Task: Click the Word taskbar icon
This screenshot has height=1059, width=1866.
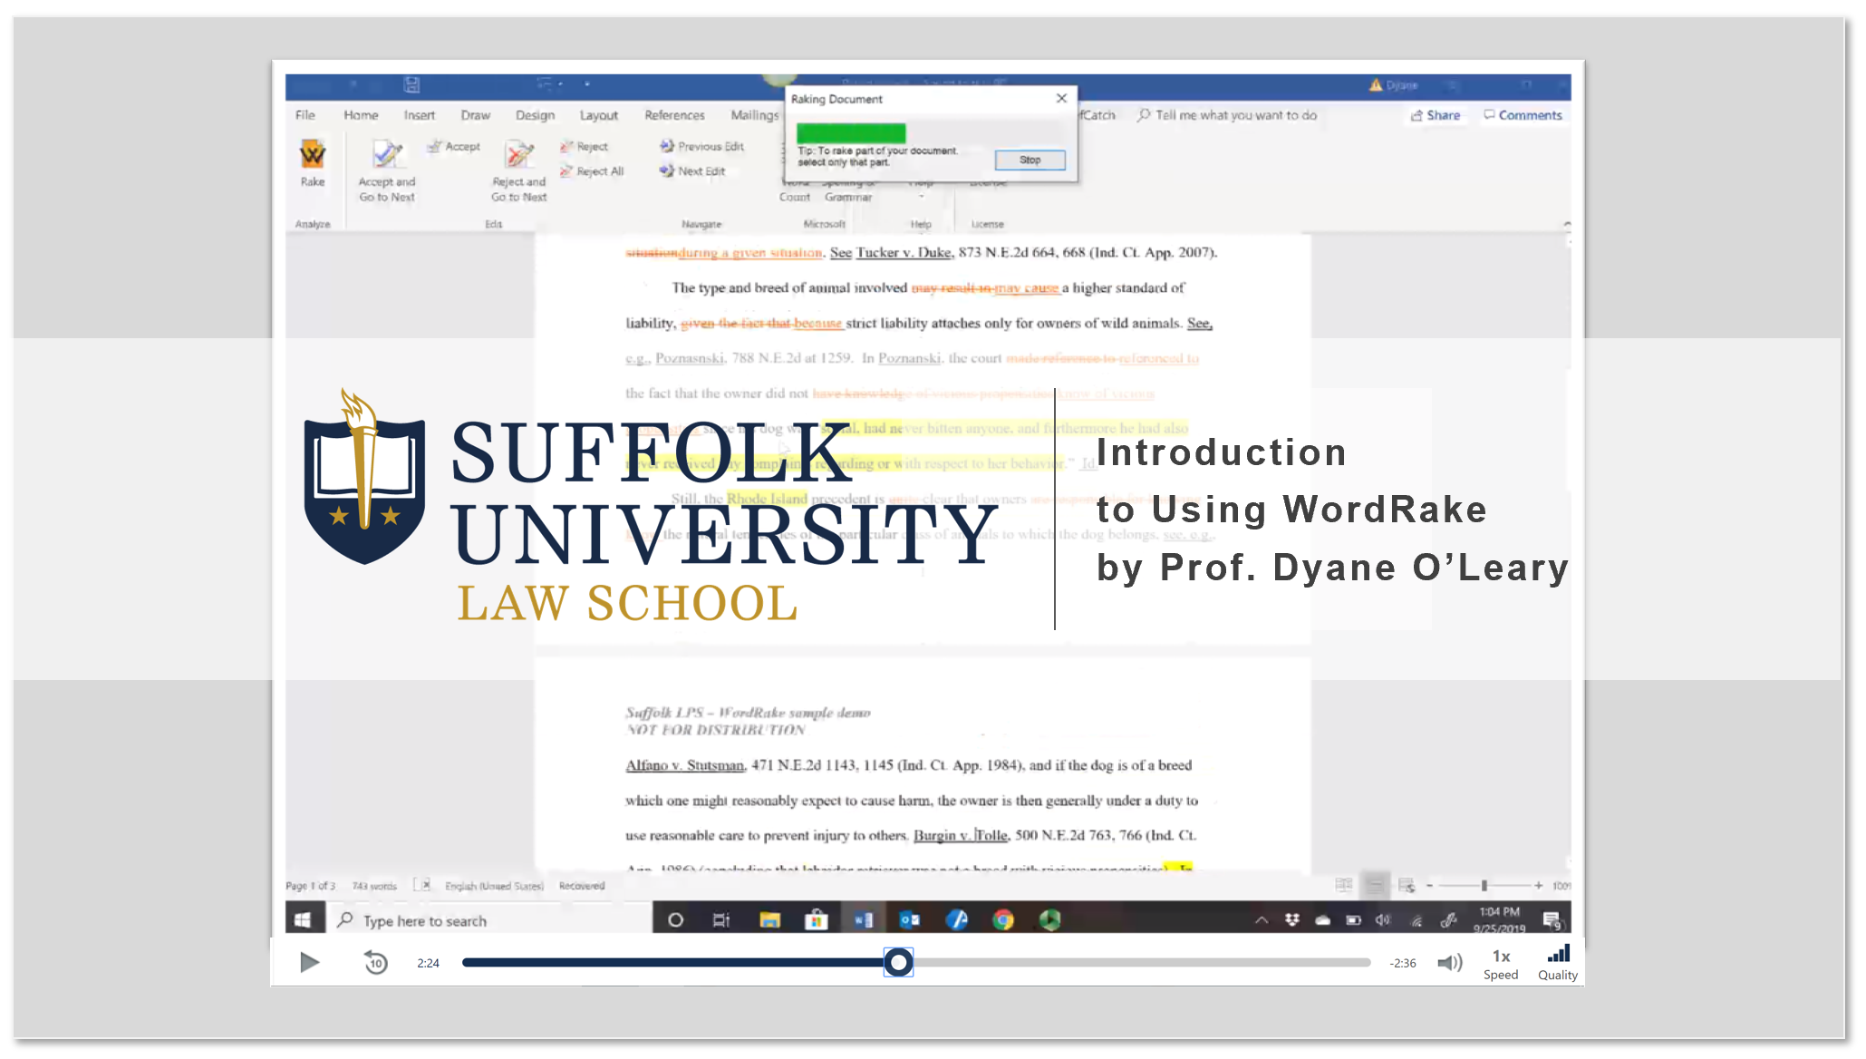Action: [863, 920]
